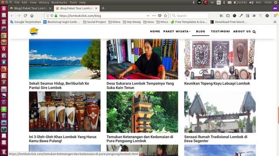Open the Free Templates & Gra... bookmark
Viewport: 279px width, 156px height.
click(189, 22)
